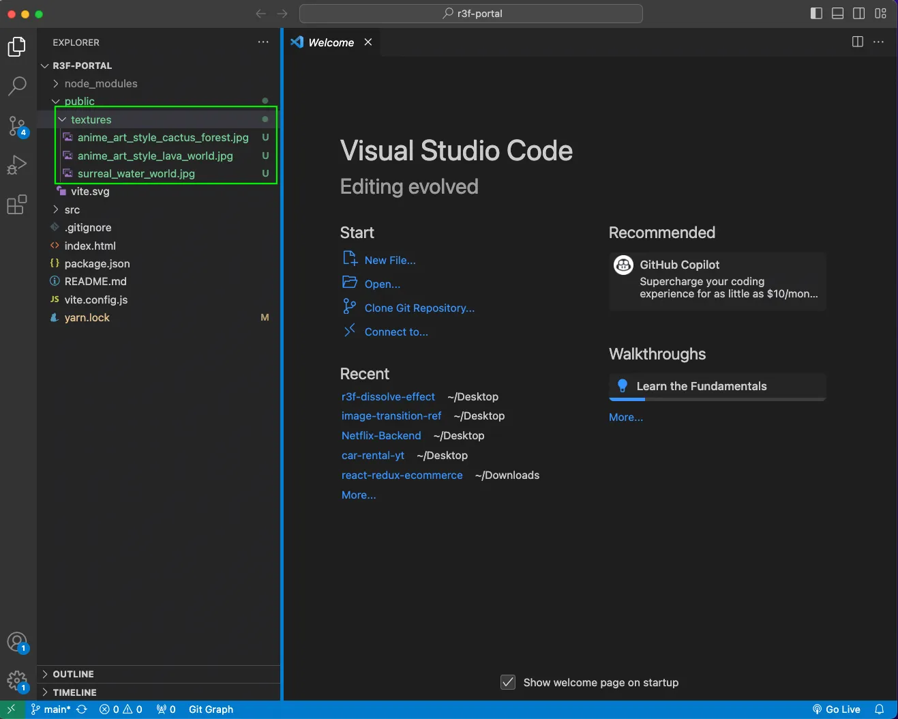Click the Open... link
Viewport: 898px width, 719px height.
click(382, 284)
